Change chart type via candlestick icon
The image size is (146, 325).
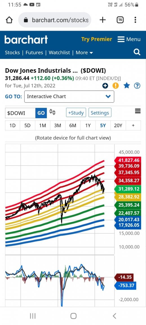(x=53, y=112)
